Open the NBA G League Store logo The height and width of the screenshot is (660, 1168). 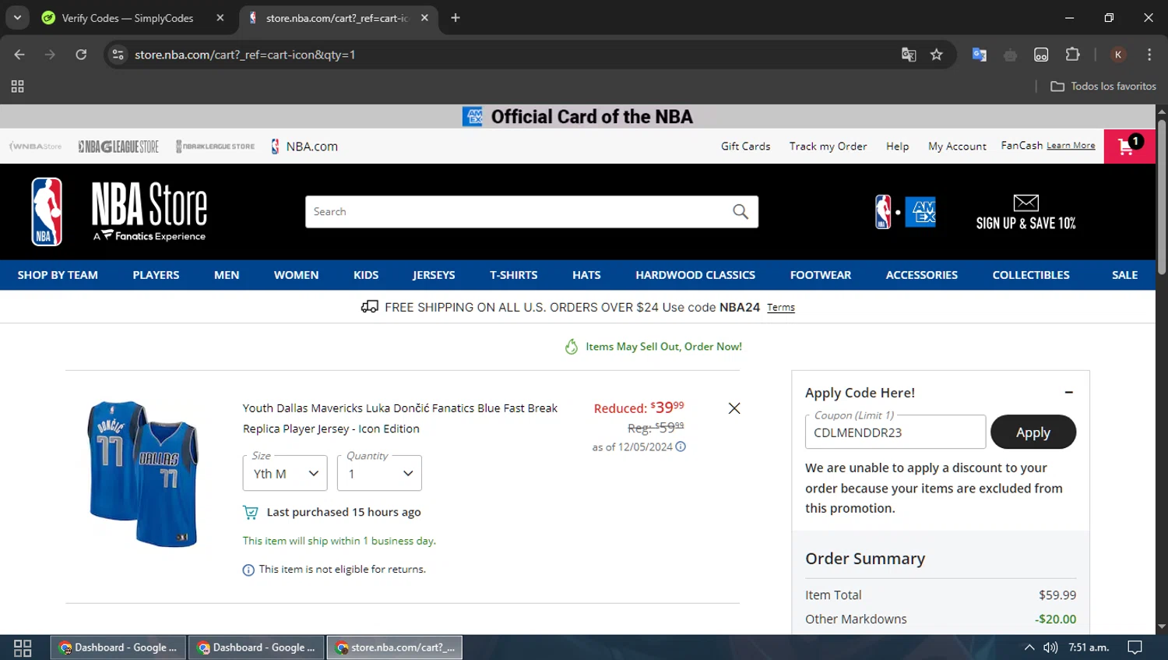118,146
